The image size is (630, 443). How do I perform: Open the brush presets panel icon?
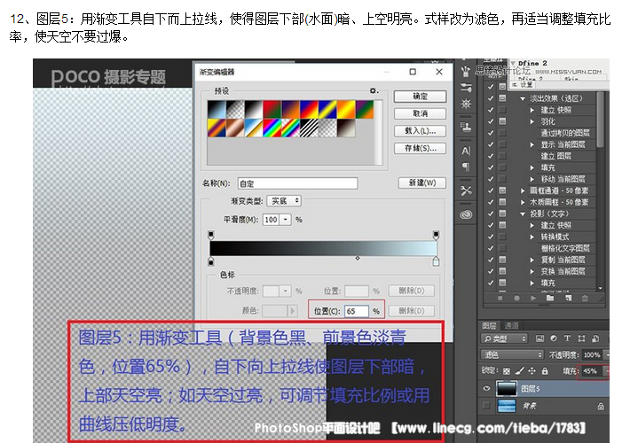[x=466, y=72]
